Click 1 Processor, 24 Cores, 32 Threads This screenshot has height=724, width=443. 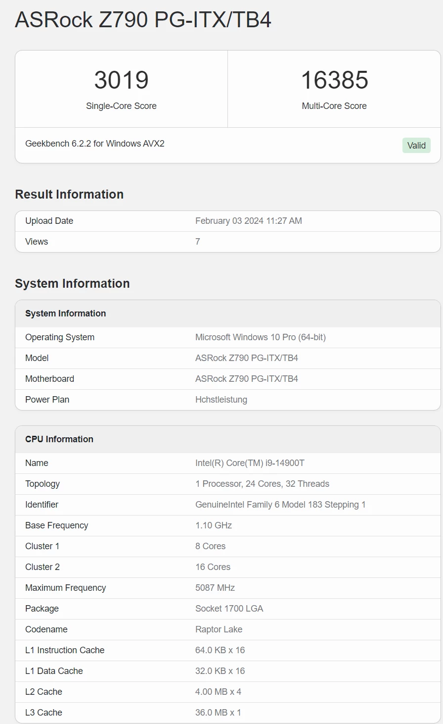coord(262,484)
